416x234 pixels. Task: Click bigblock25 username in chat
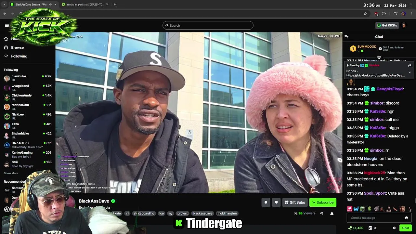click(374, 173)
